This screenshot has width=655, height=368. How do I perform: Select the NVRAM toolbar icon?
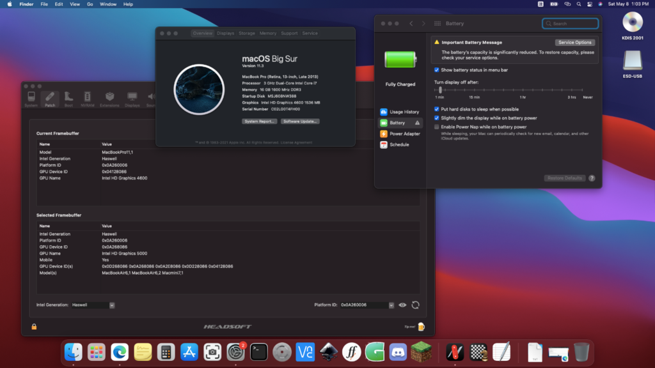click(89, 98)
